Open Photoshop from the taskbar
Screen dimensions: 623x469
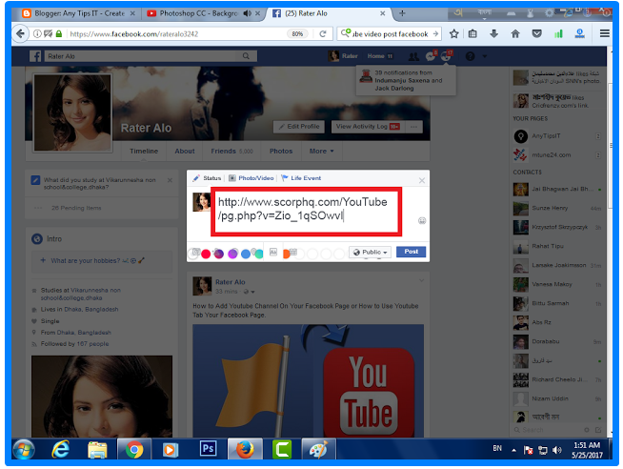coord(208,449)
